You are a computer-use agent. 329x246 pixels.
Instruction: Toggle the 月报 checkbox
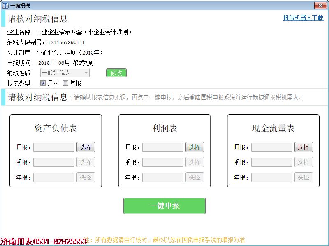pos(43,83)
